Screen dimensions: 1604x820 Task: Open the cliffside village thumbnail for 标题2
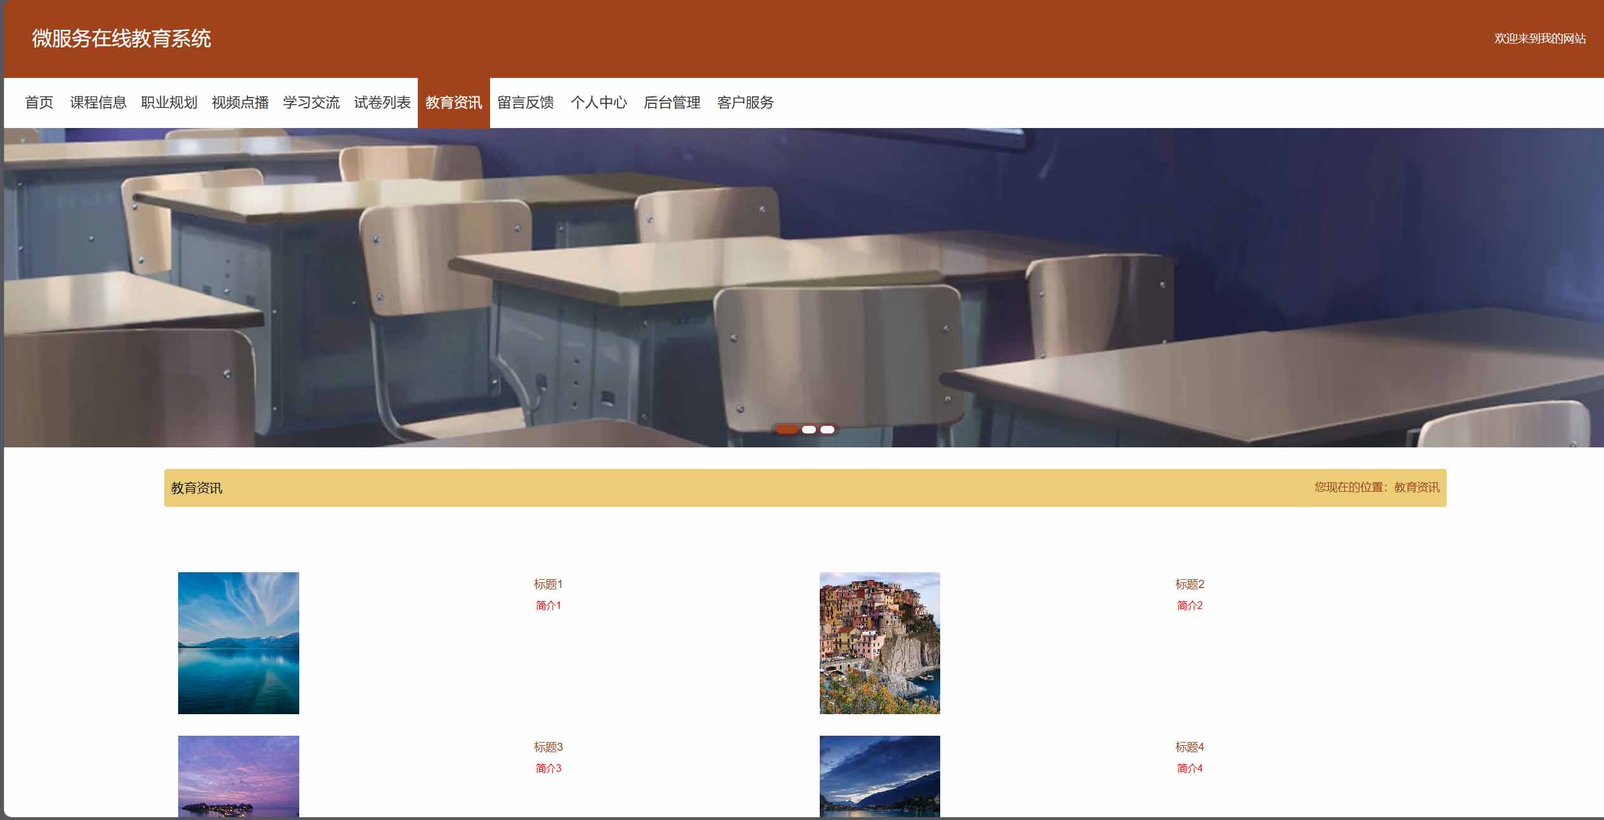click(880, 643)
